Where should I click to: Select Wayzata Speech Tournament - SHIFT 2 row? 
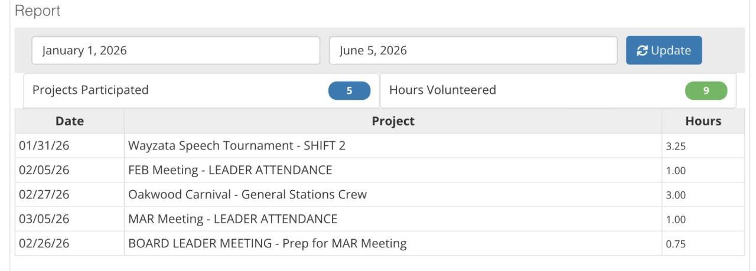point(236,146)
